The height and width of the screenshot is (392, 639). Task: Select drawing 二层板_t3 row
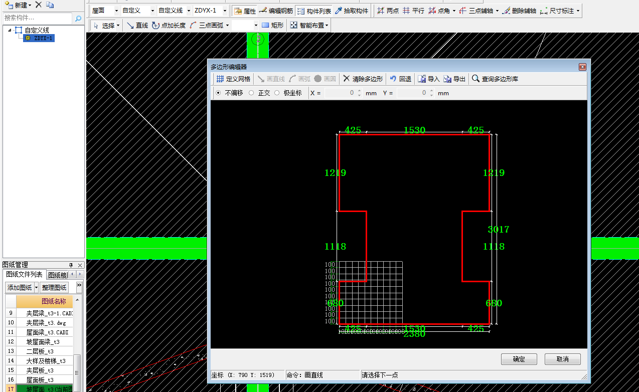point(40,351)
